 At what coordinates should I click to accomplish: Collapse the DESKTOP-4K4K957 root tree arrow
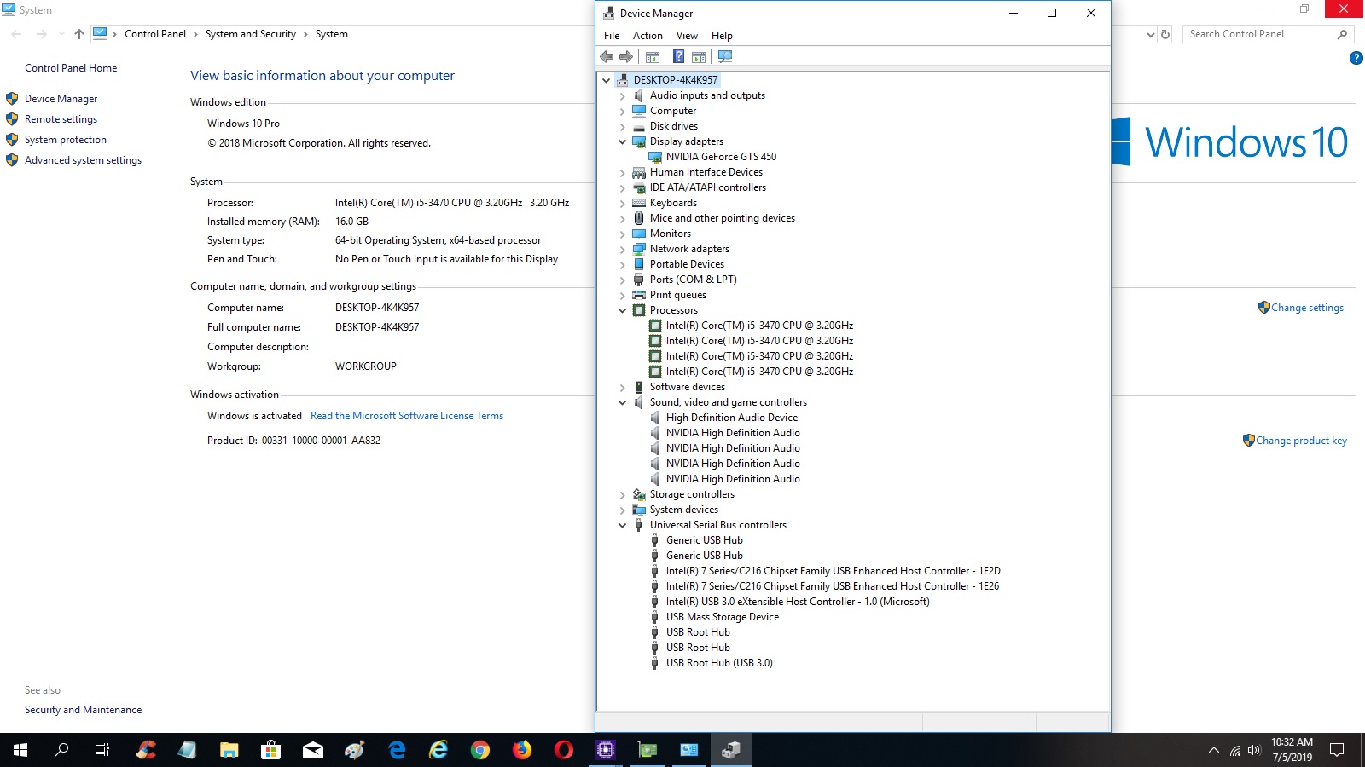(607, 80)
